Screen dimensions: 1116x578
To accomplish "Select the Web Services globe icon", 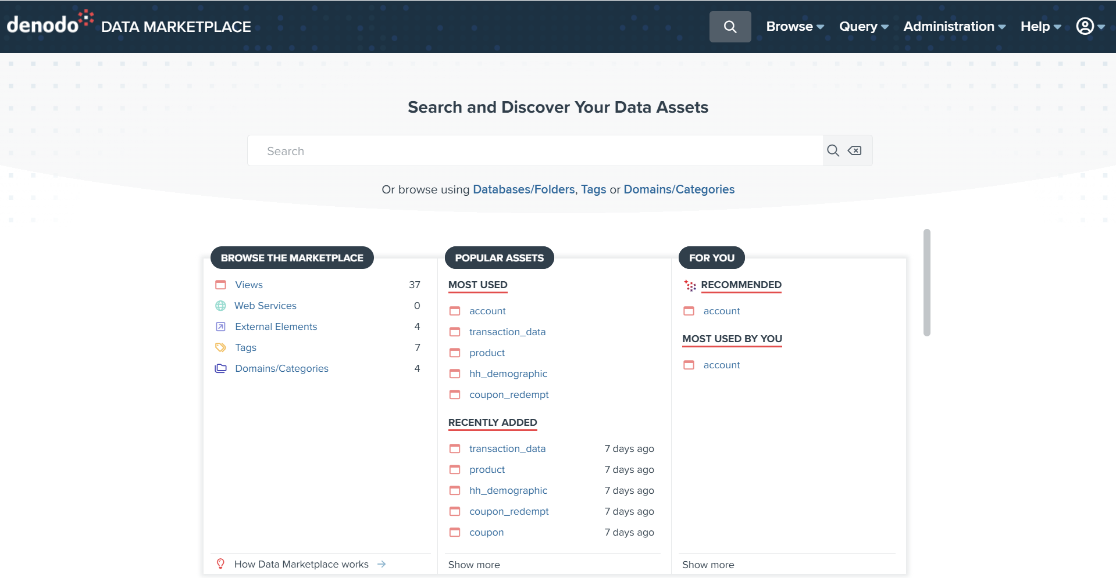I will [x=220, y=306].
